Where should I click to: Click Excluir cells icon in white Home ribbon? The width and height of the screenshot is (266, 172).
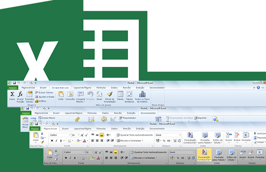[237, 137]
